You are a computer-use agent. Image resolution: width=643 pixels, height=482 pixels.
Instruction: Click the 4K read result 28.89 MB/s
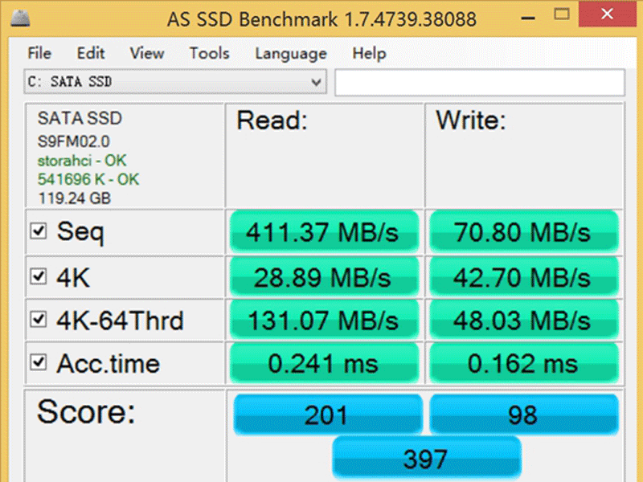pos(324,277)
